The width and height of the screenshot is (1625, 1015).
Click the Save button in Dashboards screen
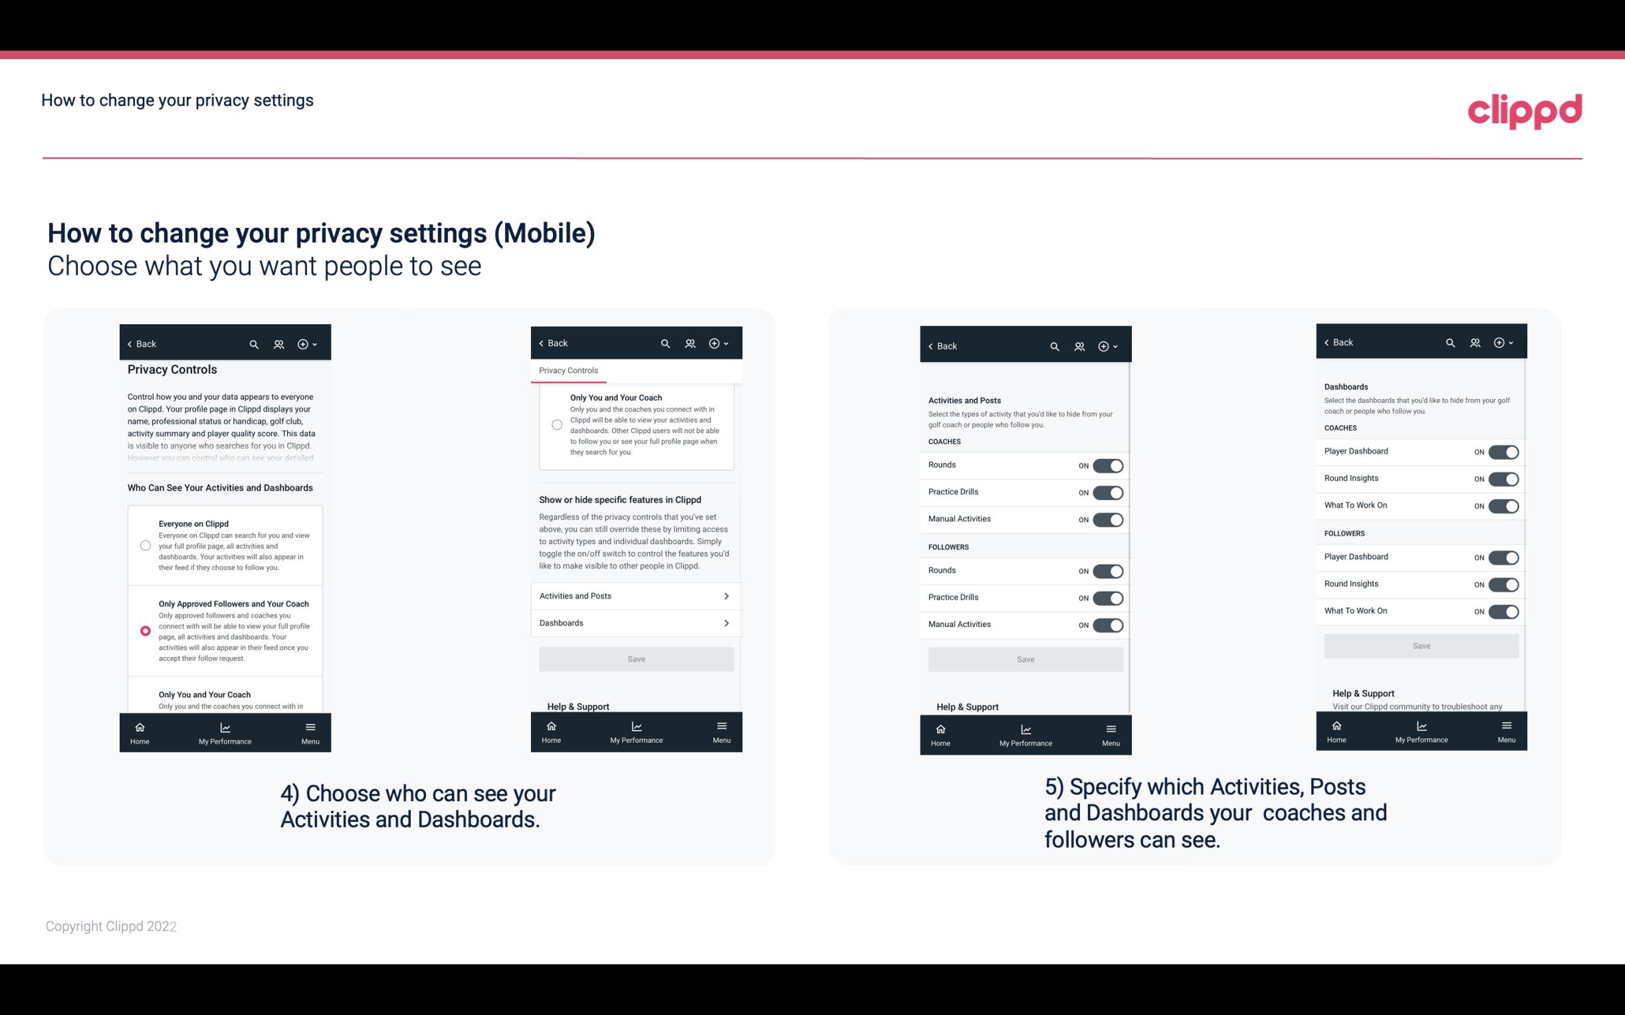click(1420, 646)
